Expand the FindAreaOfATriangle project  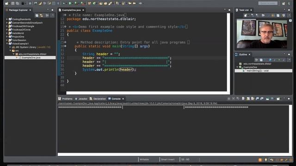click(7, 26)
